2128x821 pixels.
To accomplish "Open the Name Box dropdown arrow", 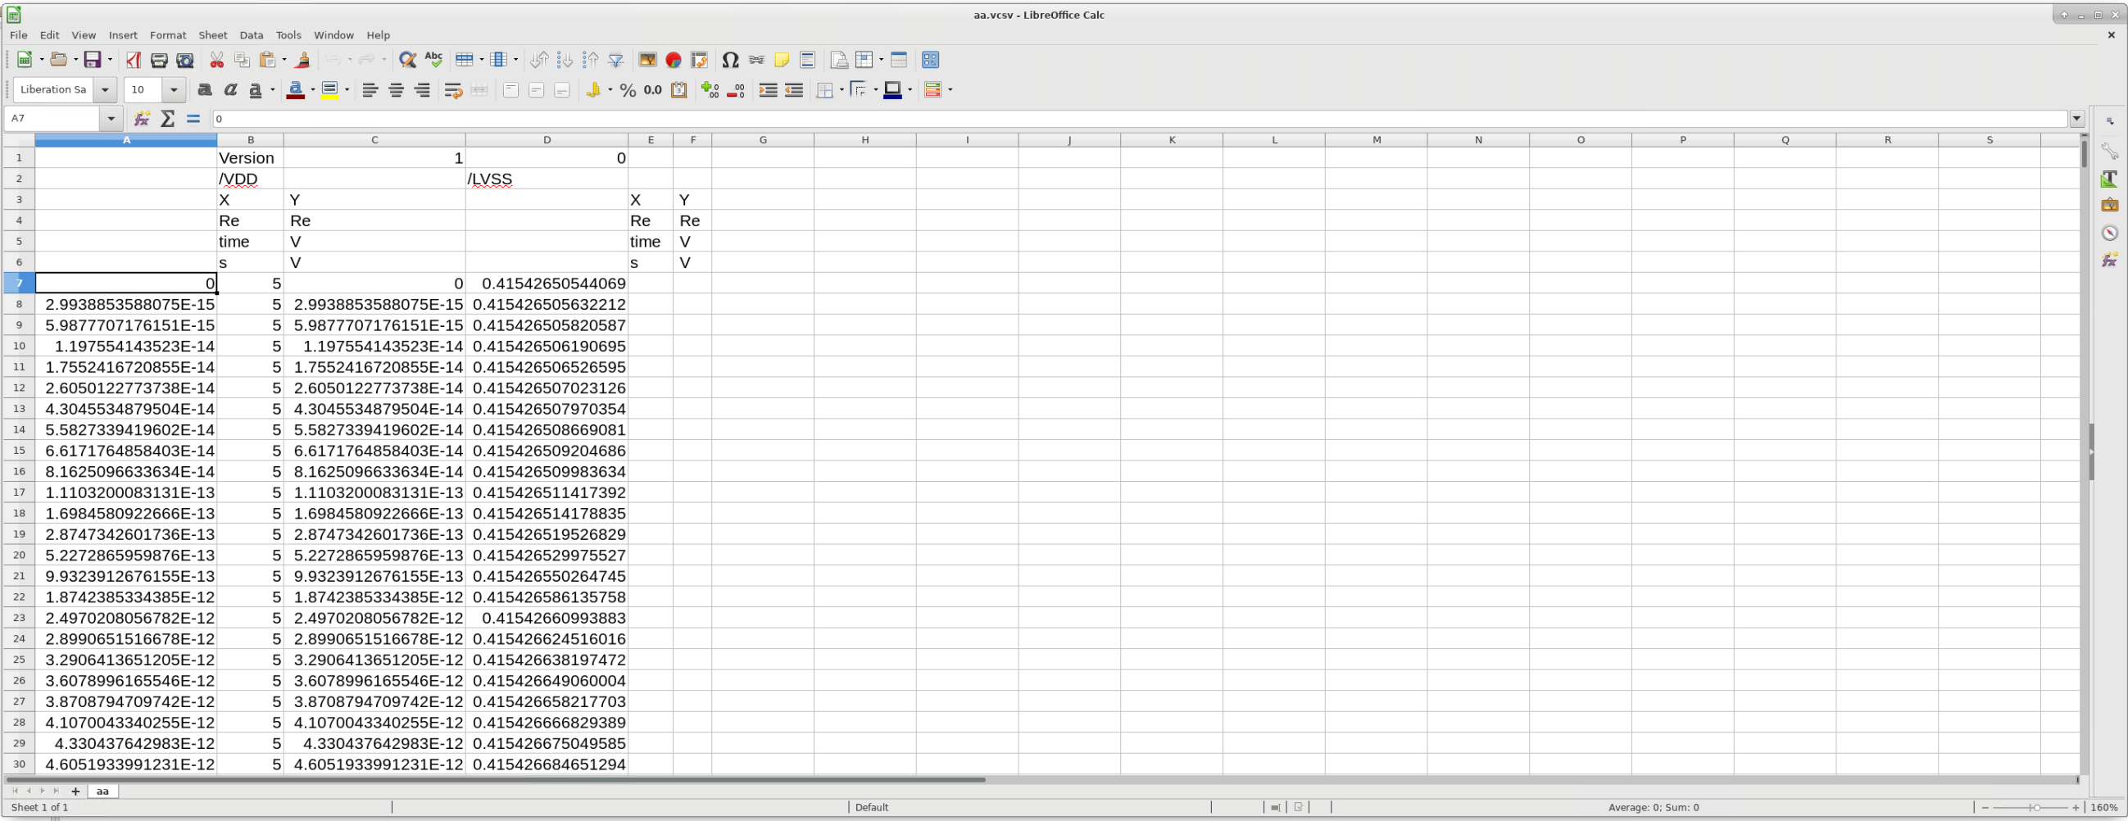I will (111, 118).
